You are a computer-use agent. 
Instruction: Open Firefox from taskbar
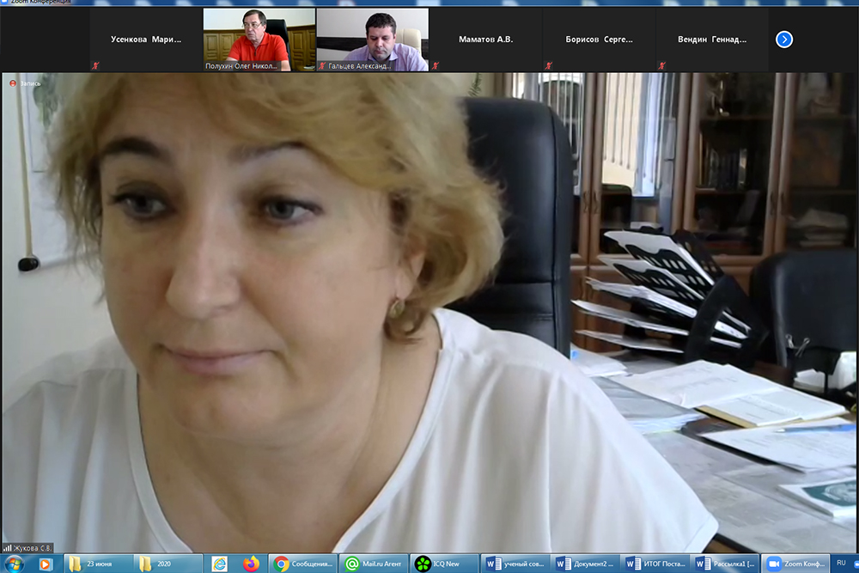[x=251, y=564]
